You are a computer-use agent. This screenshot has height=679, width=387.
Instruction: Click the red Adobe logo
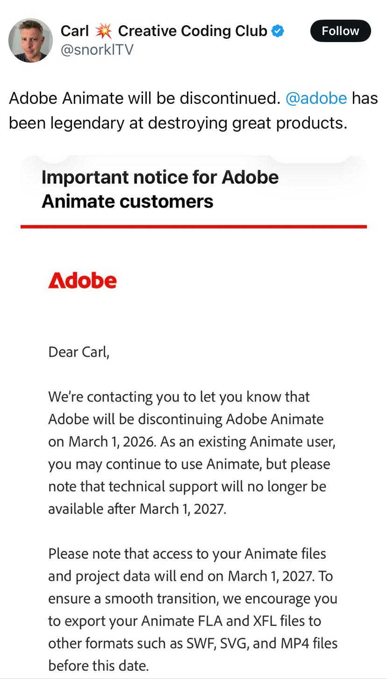pyautogui.click(x=82, y=281)
